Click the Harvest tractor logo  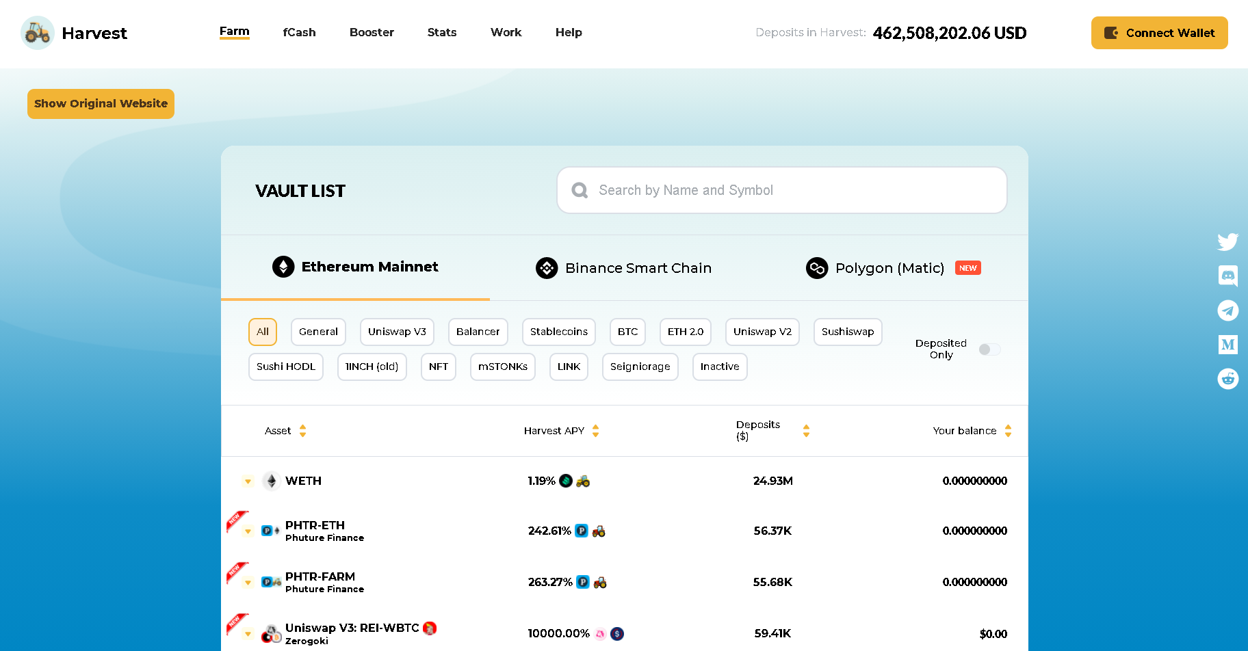pos(38,33)
